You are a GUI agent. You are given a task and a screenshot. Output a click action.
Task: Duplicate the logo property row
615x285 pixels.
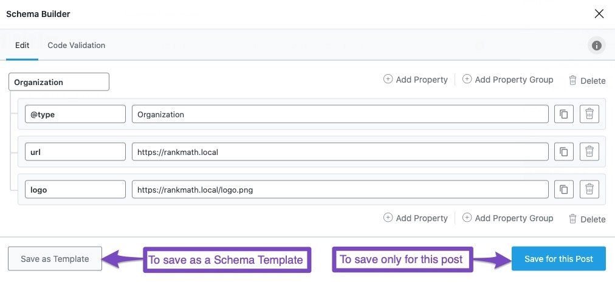[563, 190]
